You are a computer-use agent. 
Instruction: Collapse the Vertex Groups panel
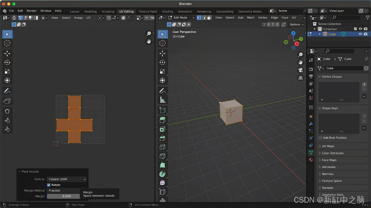pos(332,76)
